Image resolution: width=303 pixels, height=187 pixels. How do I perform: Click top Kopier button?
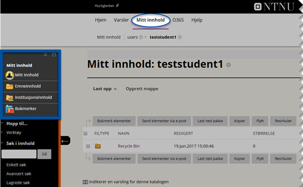(x=239, y=121)
